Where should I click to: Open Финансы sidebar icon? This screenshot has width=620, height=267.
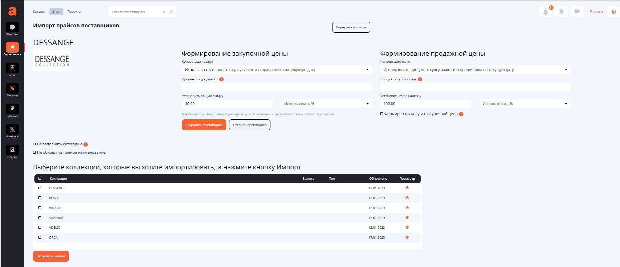tap(12, 130)
